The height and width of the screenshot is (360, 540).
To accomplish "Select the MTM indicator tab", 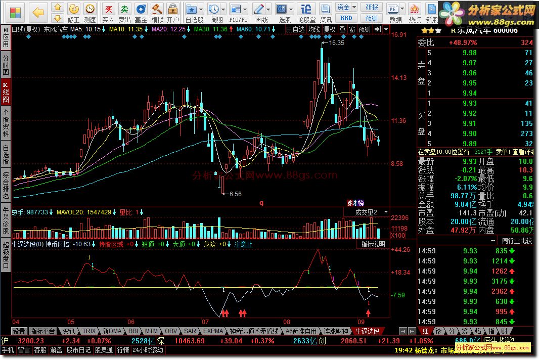I will (x=151, y=331).
